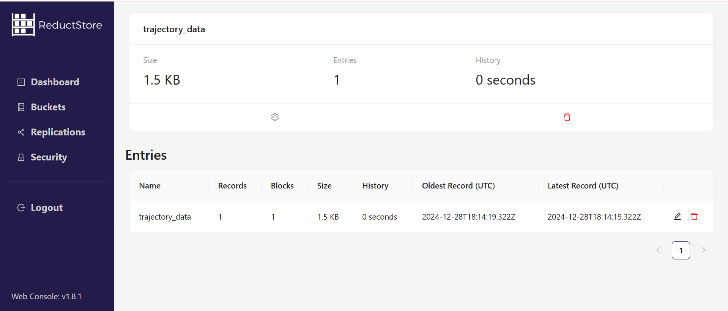Click the Security lock icon in the sidebar
This screenshot has height=311, width=728.
click(x=21, y=157)
